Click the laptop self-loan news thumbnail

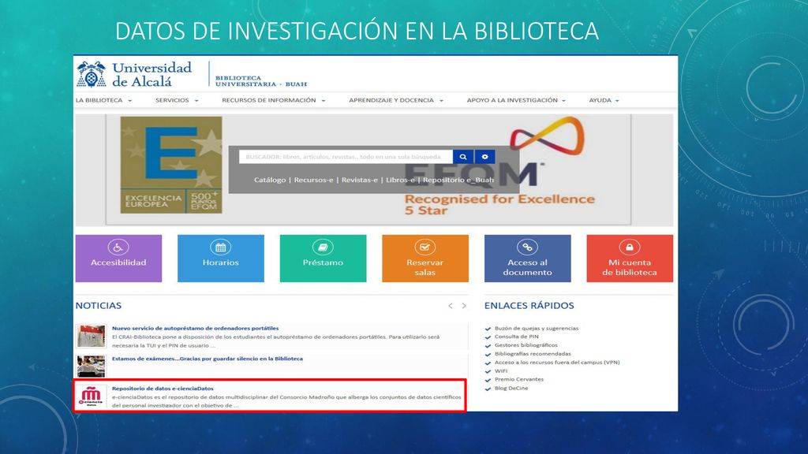(x=92, y=336)
